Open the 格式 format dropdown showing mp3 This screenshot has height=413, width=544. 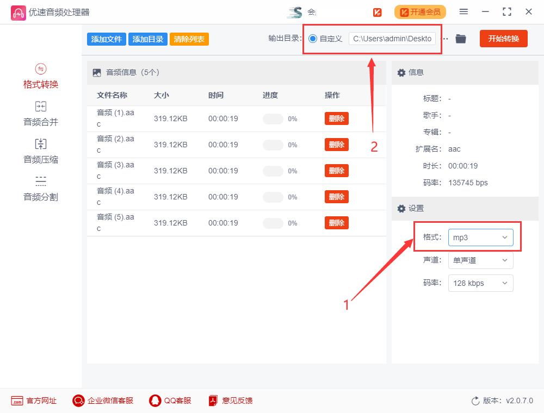[480, 237]
